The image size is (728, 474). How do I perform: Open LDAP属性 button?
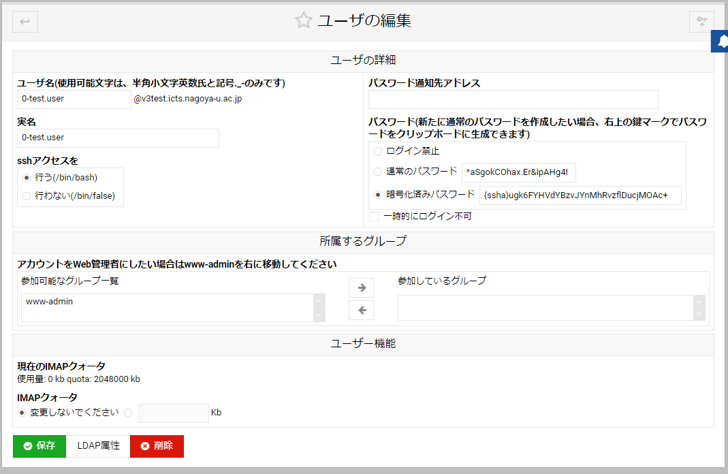click(x=98, y=446)
